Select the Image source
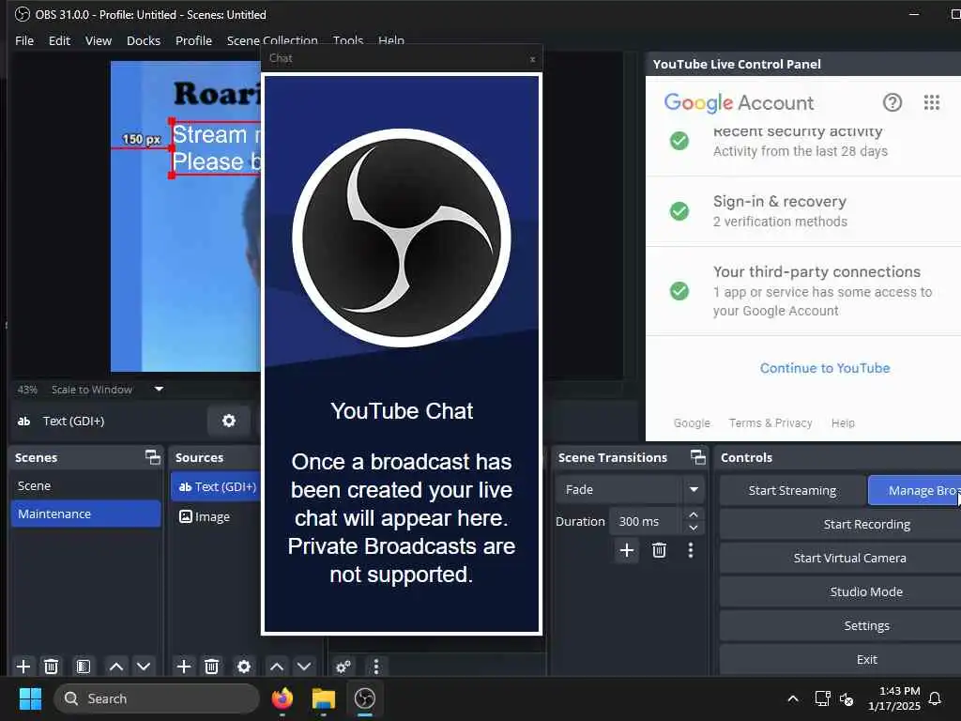This screenshot has height=721, width=961. click(217, 517)
